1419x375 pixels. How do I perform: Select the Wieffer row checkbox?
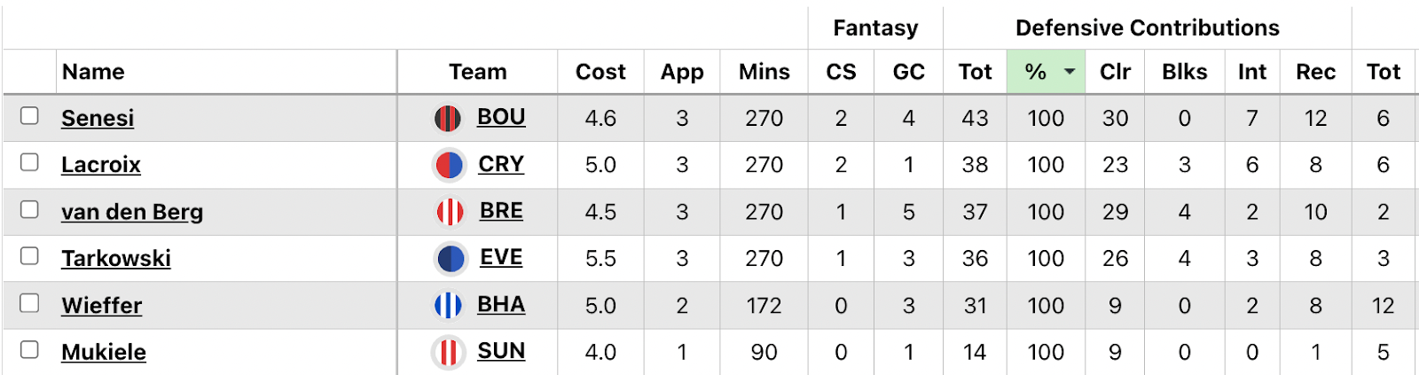click(x=29, y=303)
